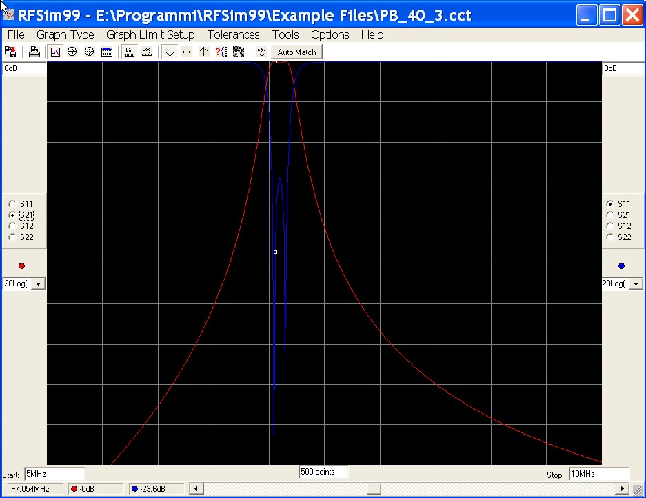
Task: Open the Tolerances menu
Action: (x=233, y=34)
